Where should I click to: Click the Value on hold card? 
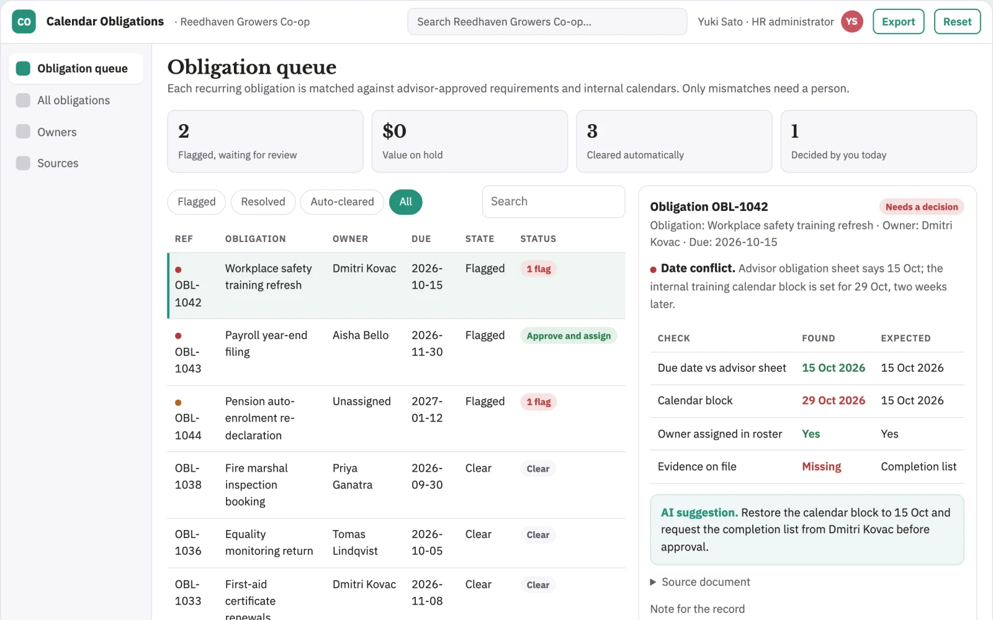(470, 142)
